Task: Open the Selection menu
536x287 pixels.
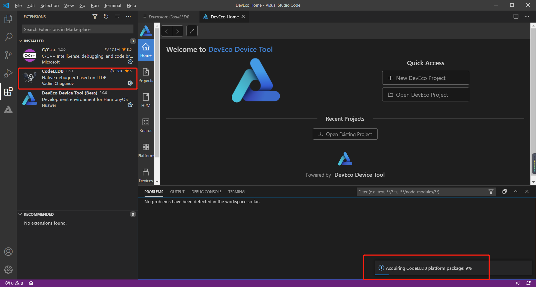Action: 49,5
